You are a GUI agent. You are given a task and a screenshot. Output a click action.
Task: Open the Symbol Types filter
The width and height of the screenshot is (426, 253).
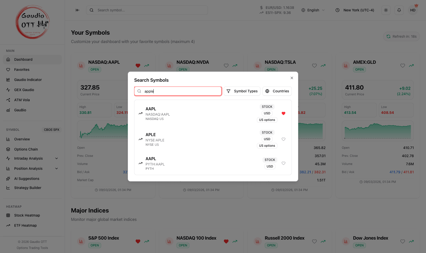click(242, 91)
